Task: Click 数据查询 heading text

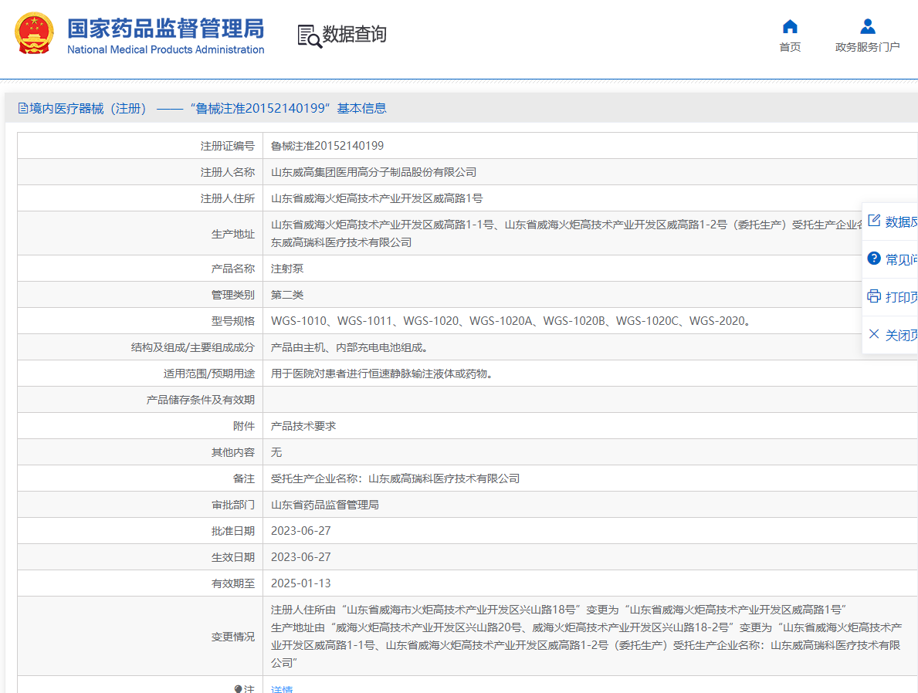Action: pos(354,34)
